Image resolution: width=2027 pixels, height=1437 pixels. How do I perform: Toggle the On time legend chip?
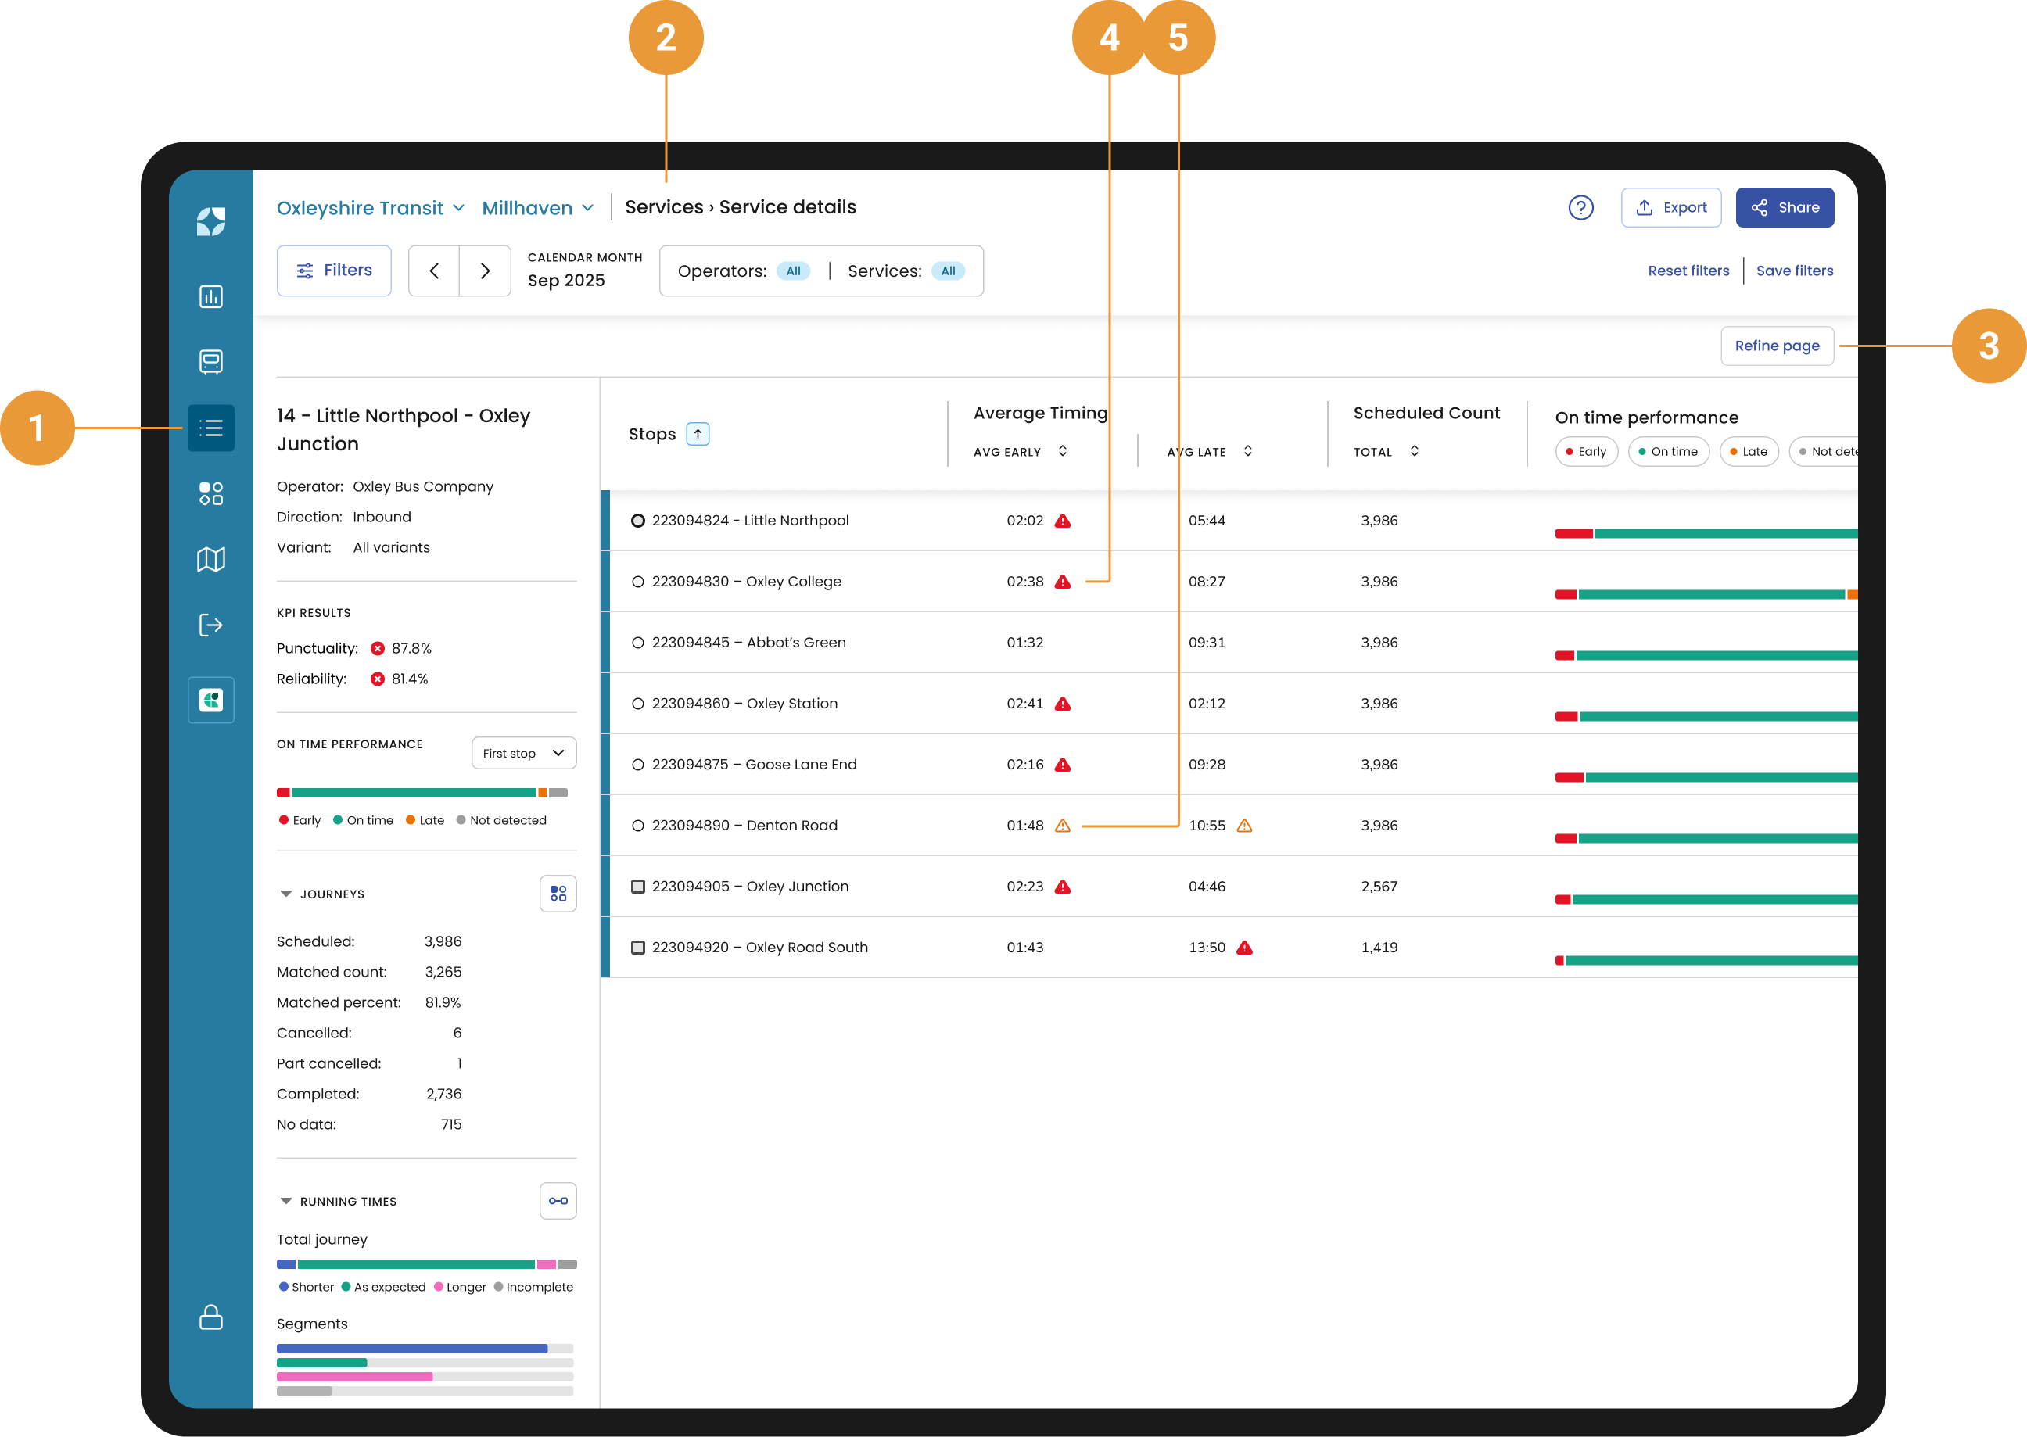(x=1667, y=451)
